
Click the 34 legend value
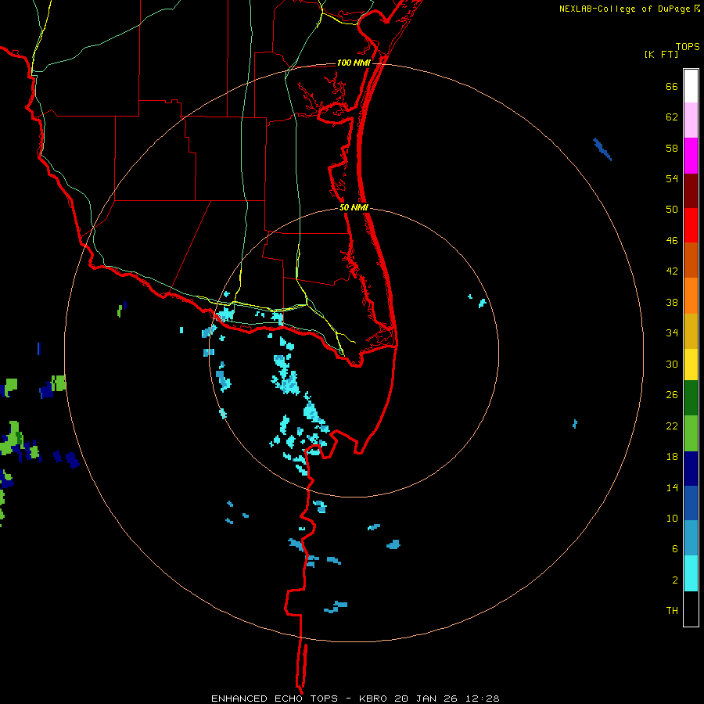[x=672, y=333]
